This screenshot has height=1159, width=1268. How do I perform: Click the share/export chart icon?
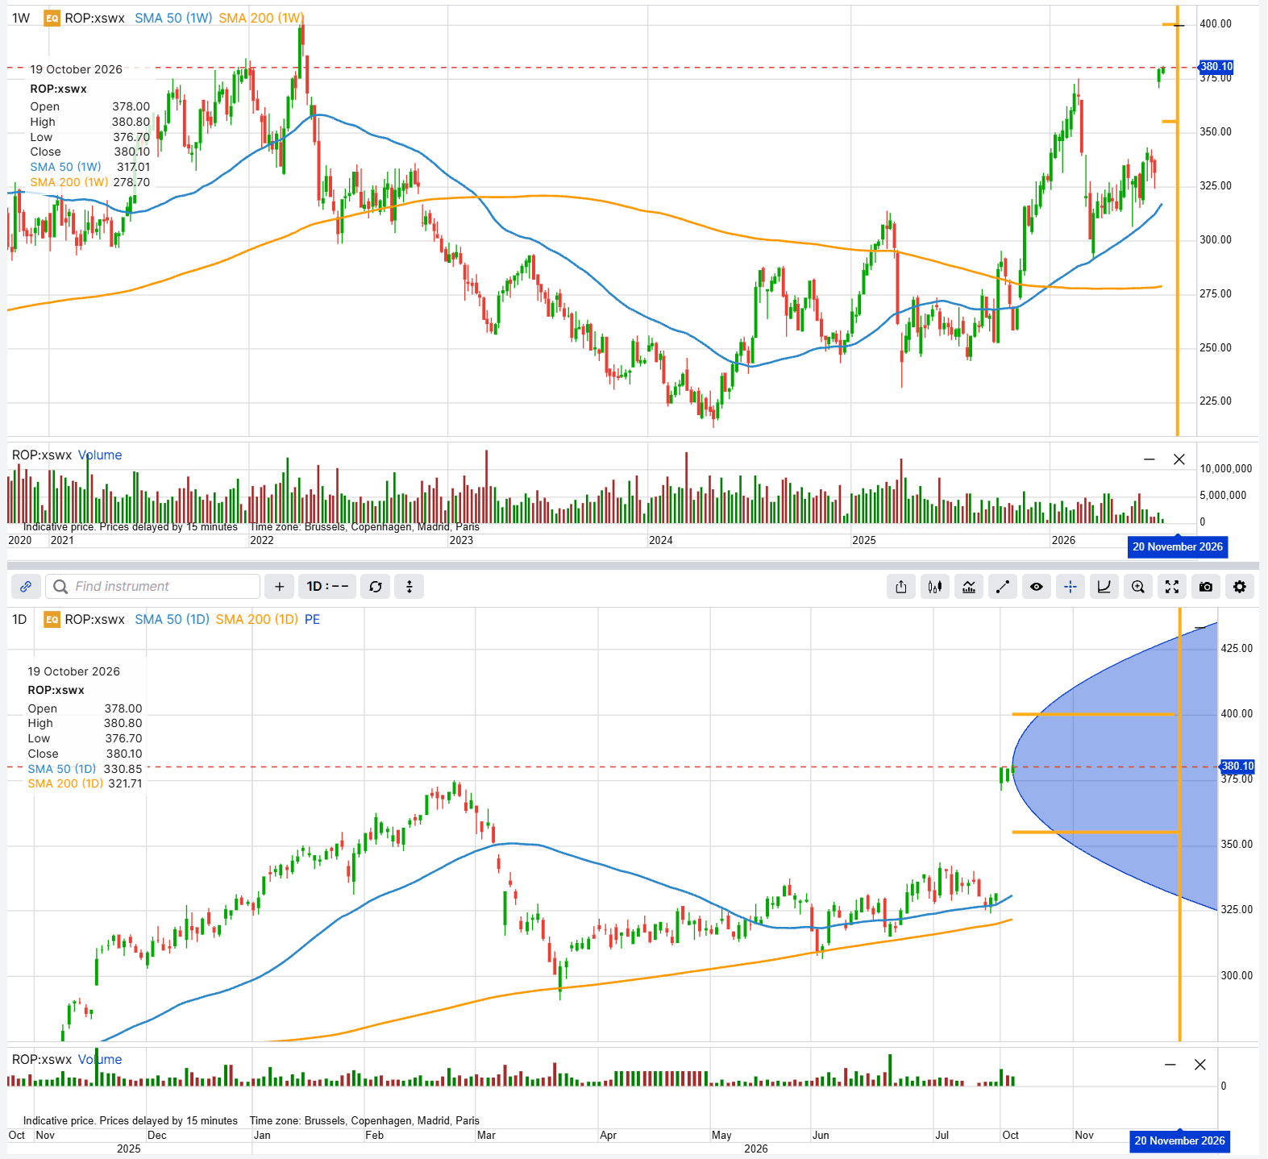[901, 587]
